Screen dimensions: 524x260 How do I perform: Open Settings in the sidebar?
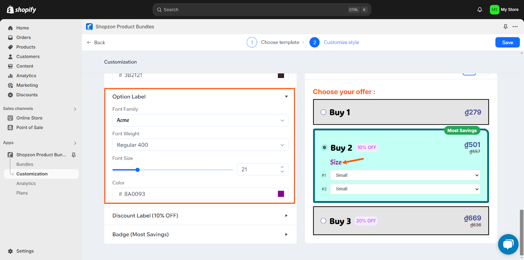(25, 251)
